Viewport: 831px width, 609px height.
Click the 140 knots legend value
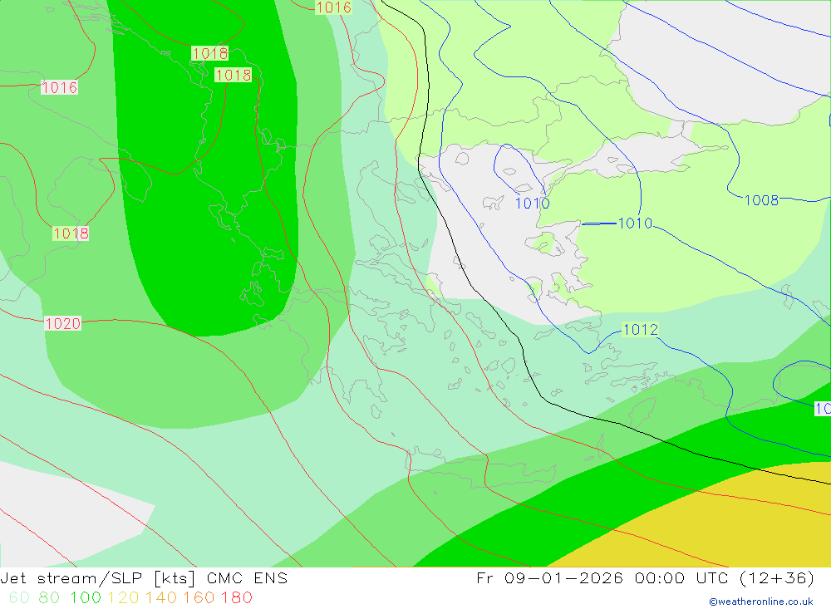(161, 598)
